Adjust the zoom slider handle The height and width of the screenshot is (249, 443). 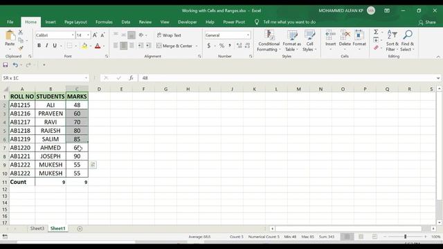click(405, 237)
